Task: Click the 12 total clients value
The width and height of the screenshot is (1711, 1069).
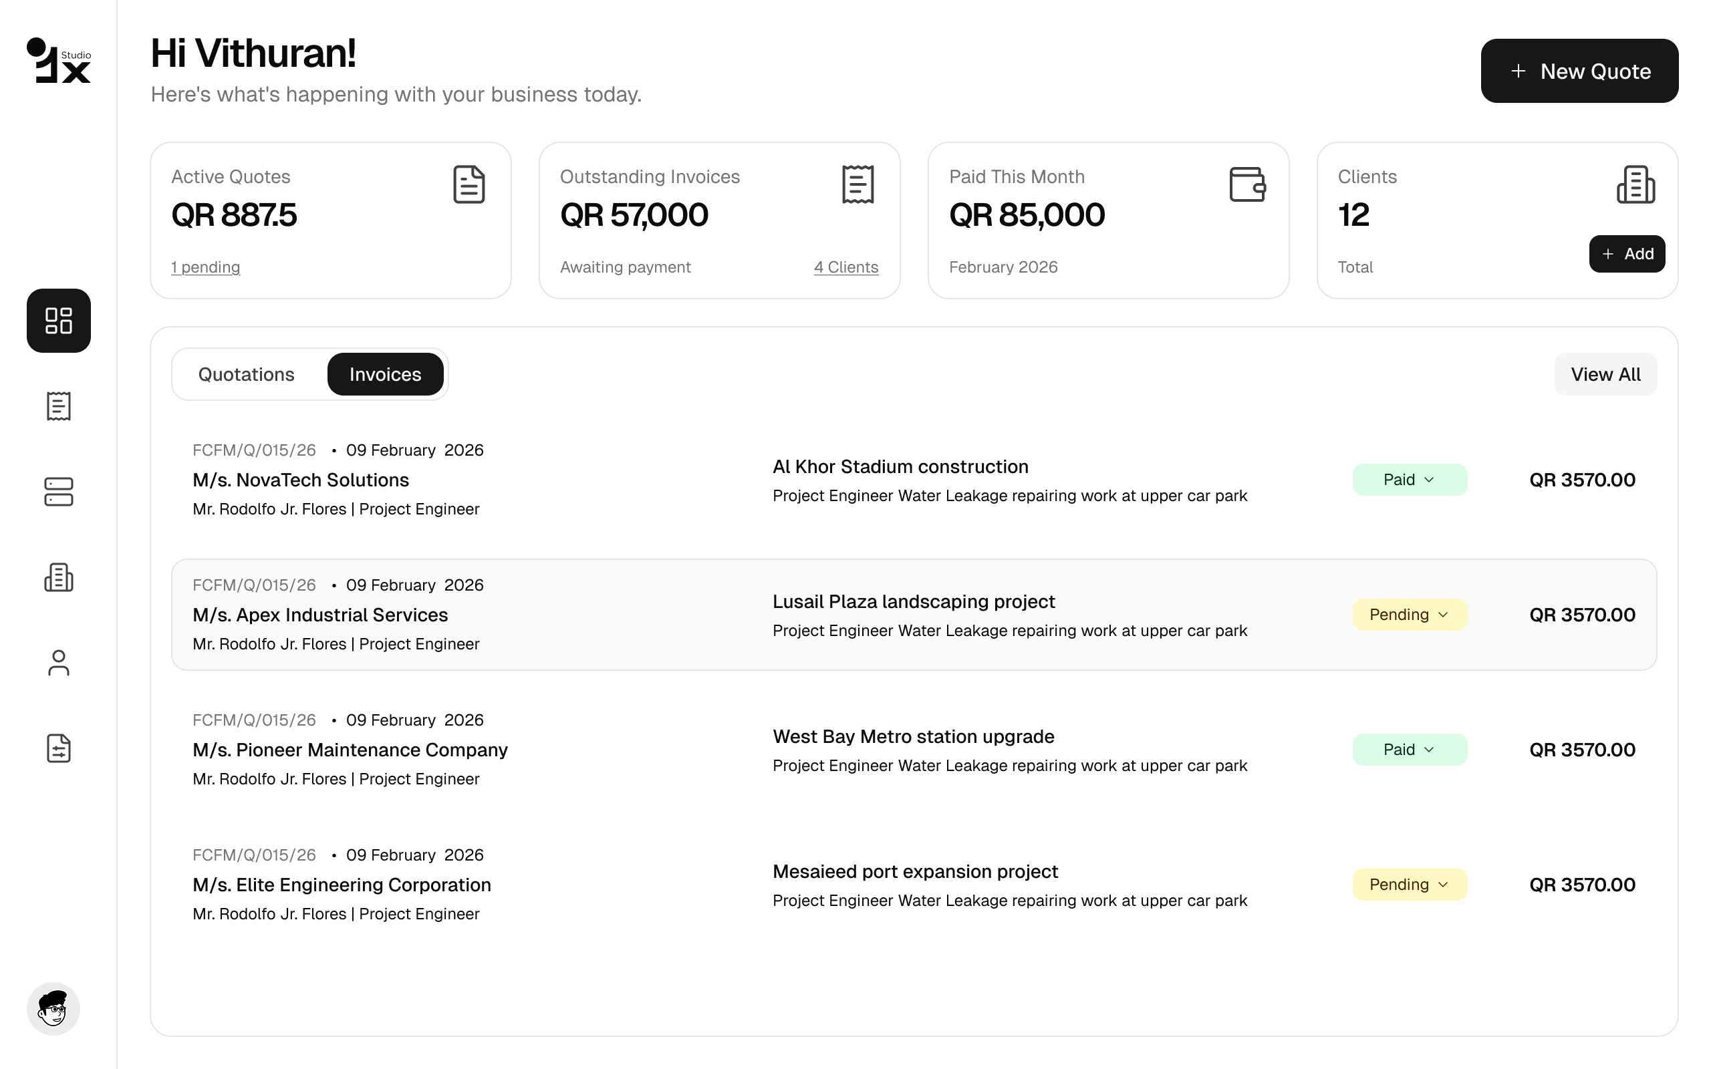Action: [x=1353, y=215]
